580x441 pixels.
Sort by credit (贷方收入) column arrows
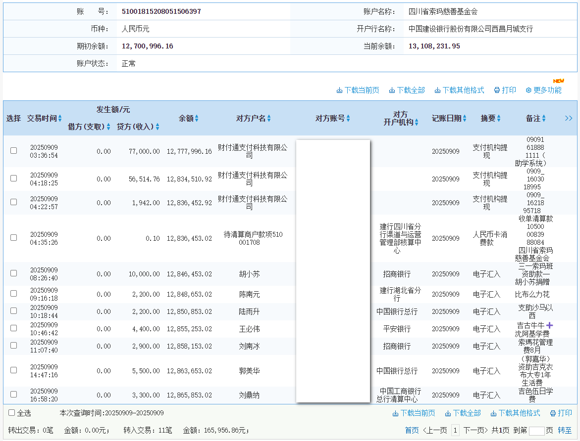tap(158, 127)
